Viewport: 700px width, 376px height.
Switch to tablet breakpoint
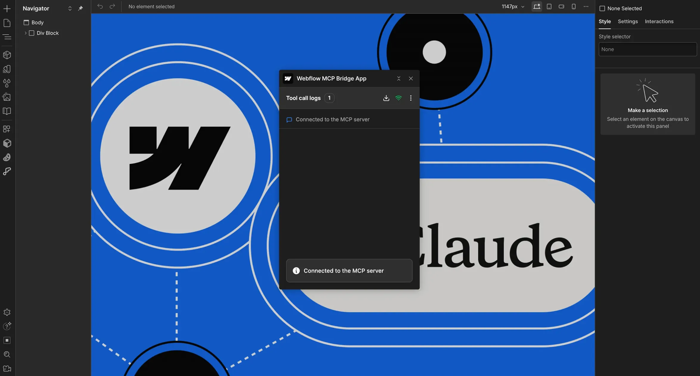point(549,7)
